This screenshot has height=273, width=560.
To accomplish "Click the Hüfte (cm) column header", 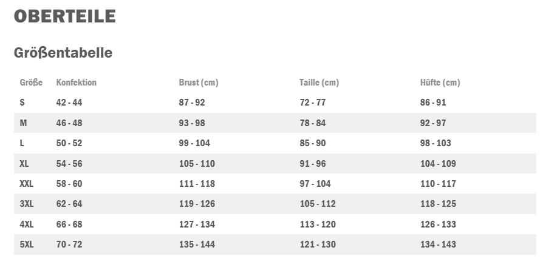I will coord(440,83).
